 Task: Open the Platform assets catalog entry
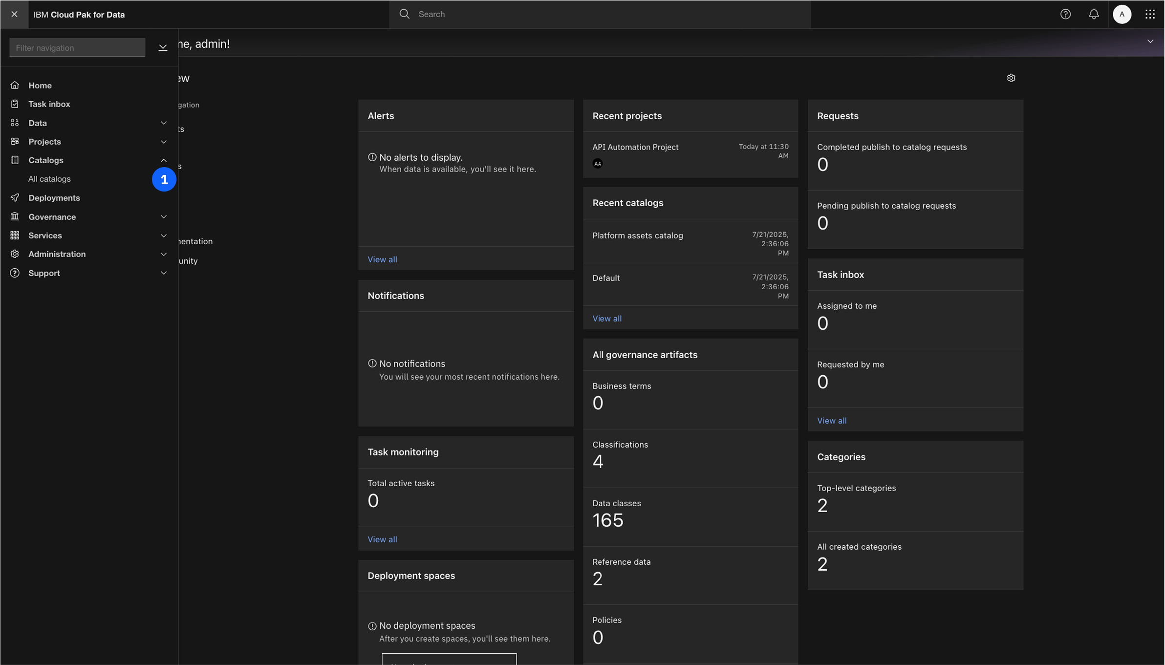pyautogui.click(x=637, y=236)
